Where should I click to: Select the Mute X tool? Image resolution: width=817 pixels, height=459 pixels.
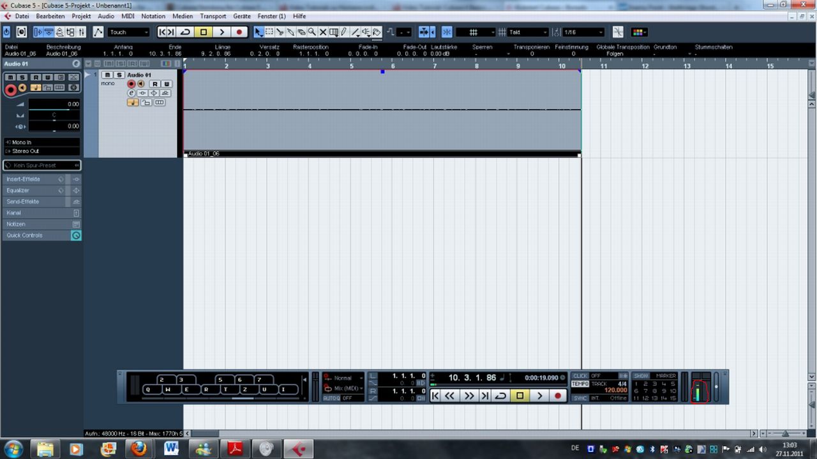[323, 32]
